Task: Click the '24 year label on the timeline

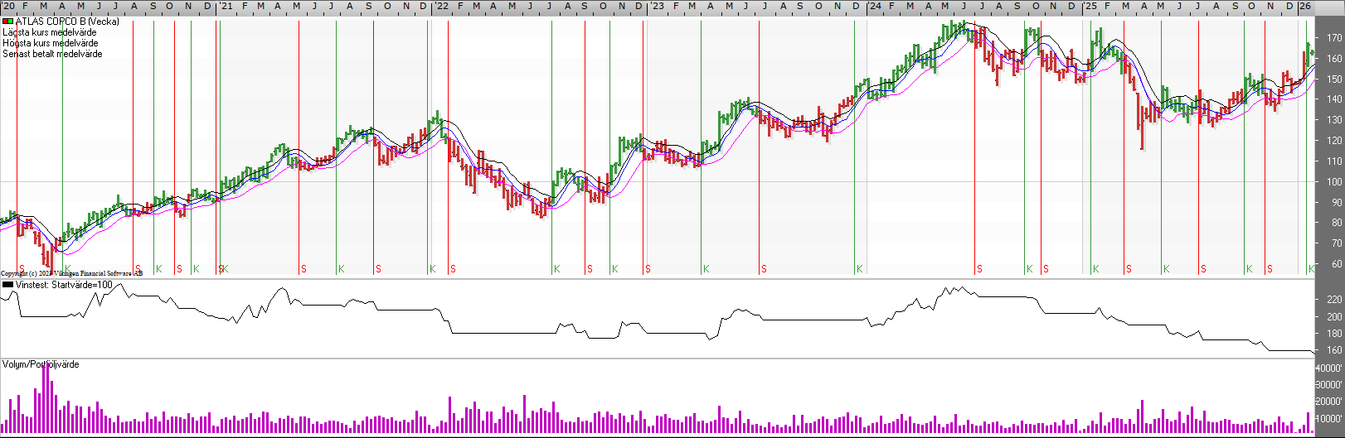Action: click(x=875, y=6)
